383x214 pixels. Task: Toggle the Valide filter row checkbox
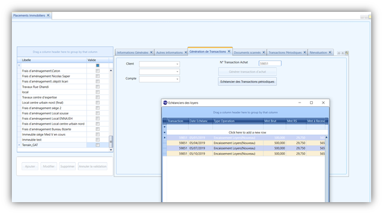tap(97, 66)
